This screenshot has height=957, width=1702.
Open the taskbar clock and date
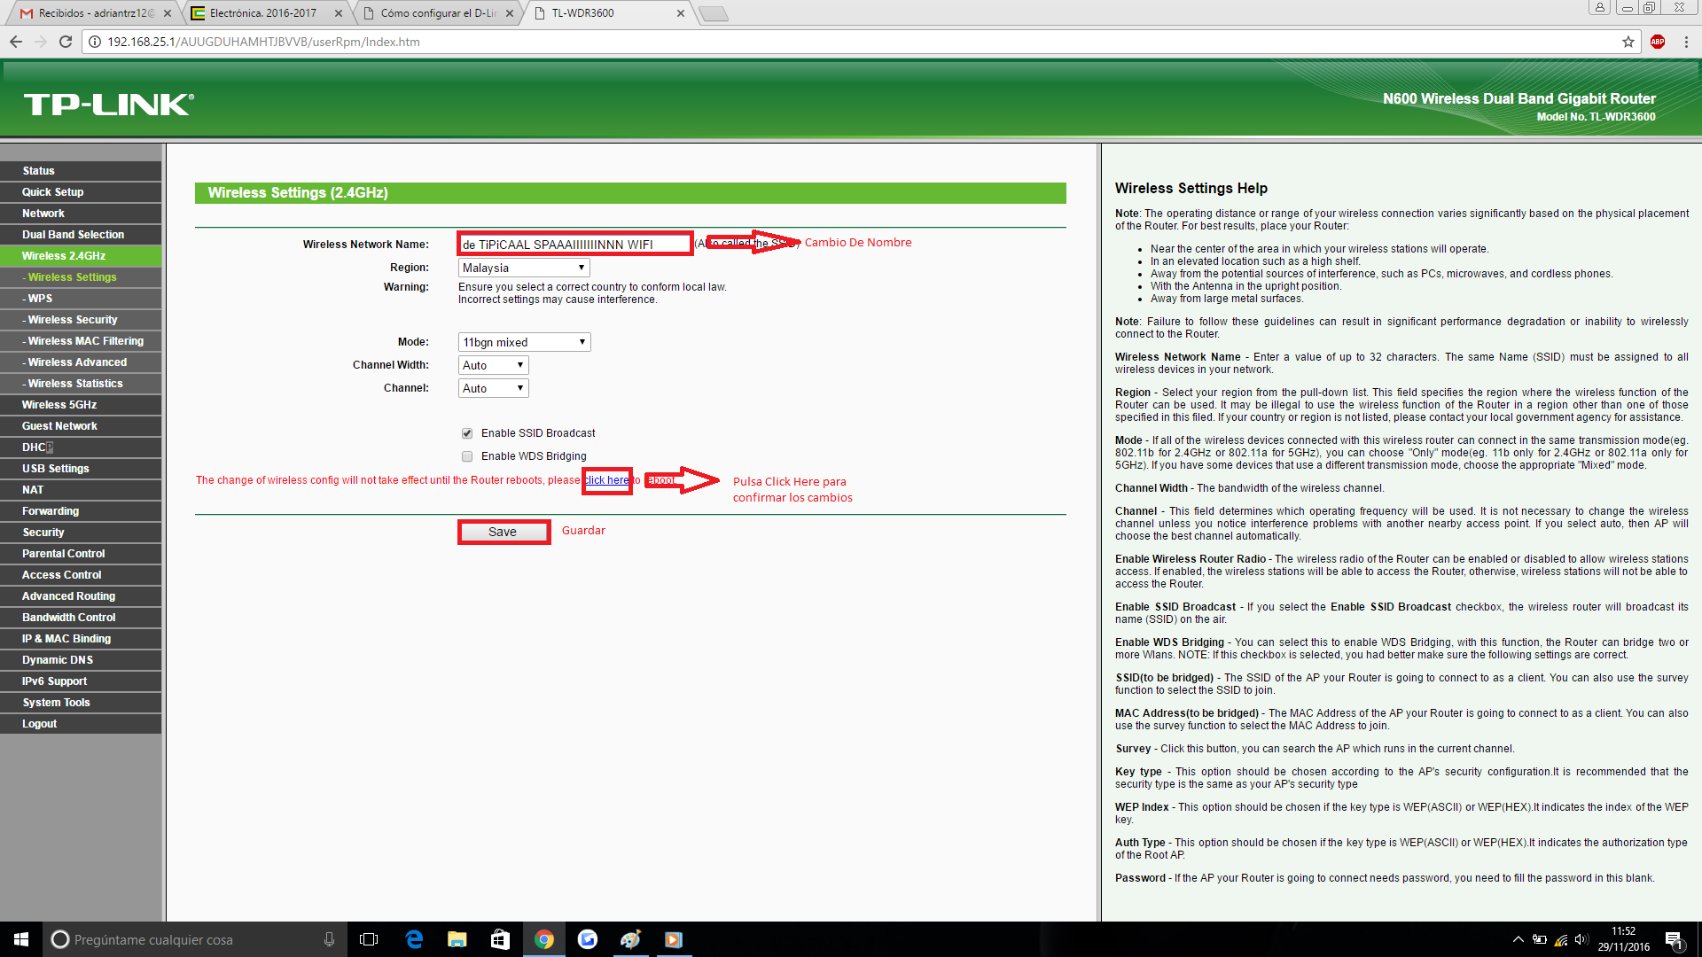point(1623,939)
